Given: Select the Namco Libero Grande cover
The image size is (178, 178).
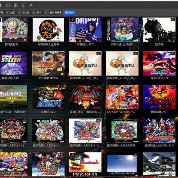Looking at the screenshot, I should tap(85, 164).
